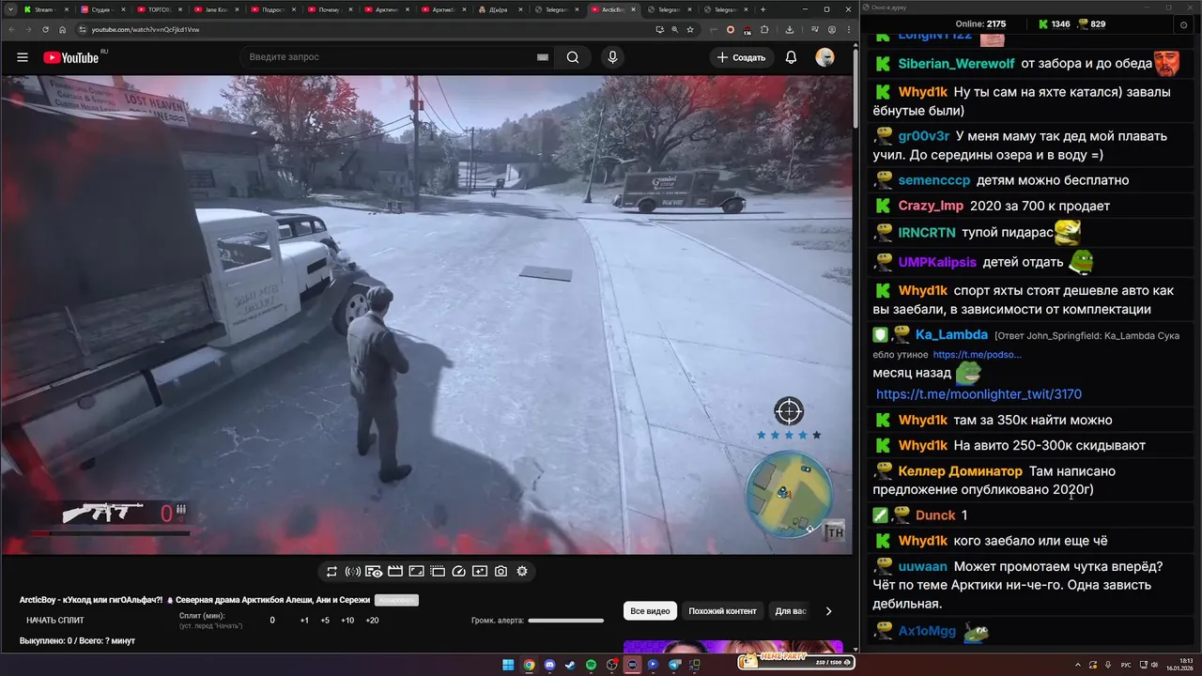
Task: Toggle the expand-player rectangle icon
Action: 416,571
